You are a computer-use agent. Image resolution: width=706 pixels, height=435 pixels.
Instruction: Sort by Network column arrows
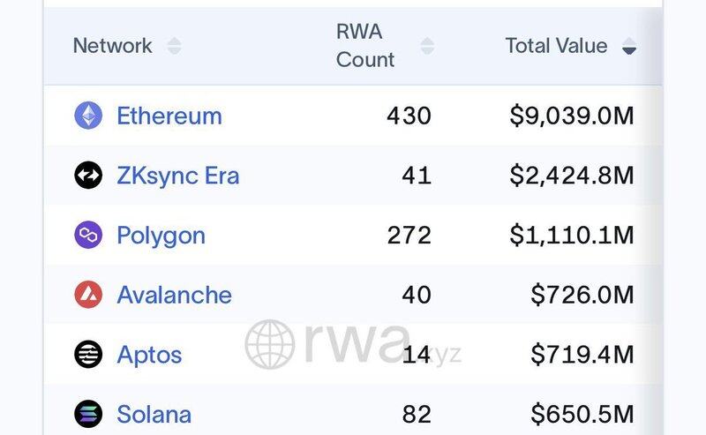point(174,46)
